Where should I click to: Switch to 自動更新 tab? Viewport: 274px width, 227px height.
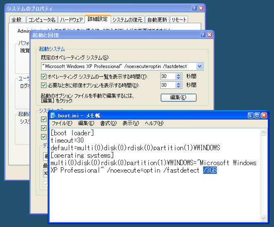[157, 20]
